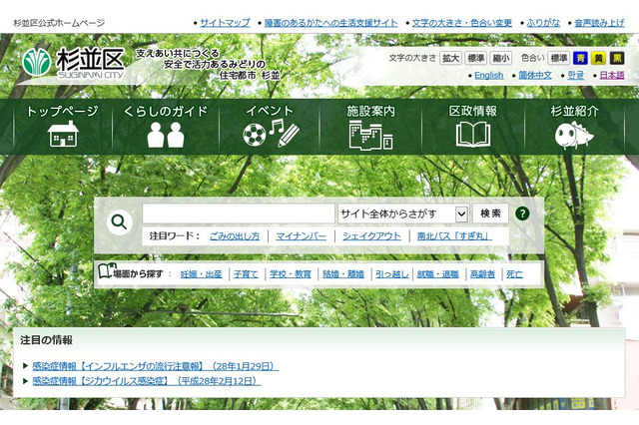Open the people icon for くらしのガイド
This screenshot has width=639, height=425.
166,135
